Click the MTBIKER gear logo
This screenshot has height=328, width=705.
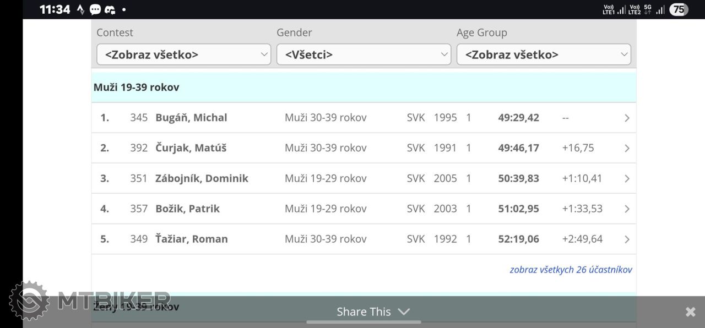pos(29,300)
